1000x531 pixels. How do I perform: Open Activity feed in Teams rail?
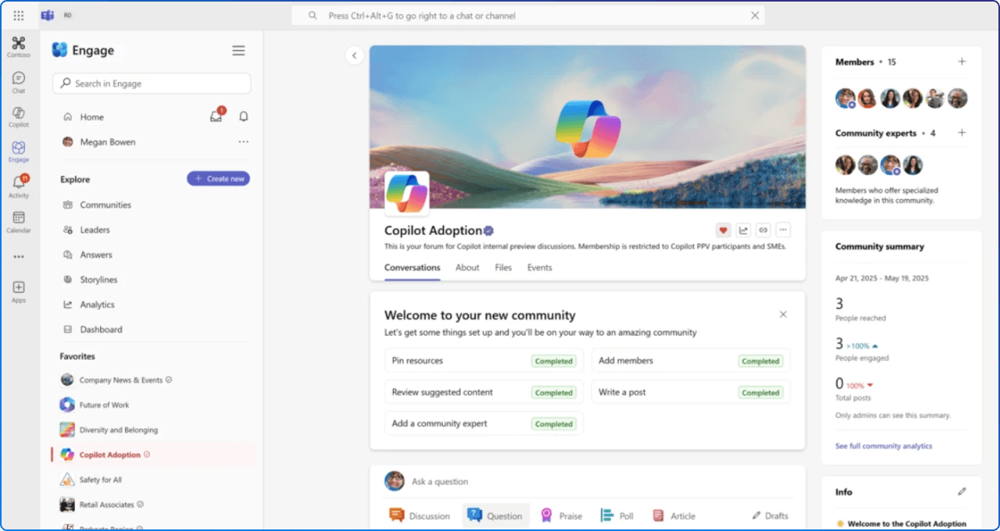click(x=19, y=187)
